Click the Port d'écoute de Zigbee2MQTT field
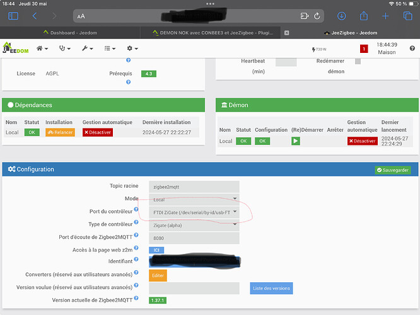This screenshot has width=420, height=315. click(x=194, y=238)
